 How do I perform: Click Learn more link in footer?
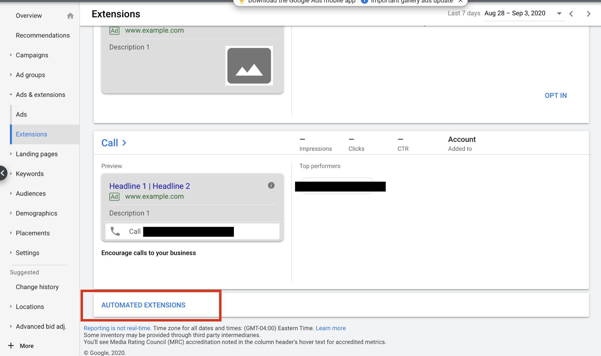[x=330, y=328]
